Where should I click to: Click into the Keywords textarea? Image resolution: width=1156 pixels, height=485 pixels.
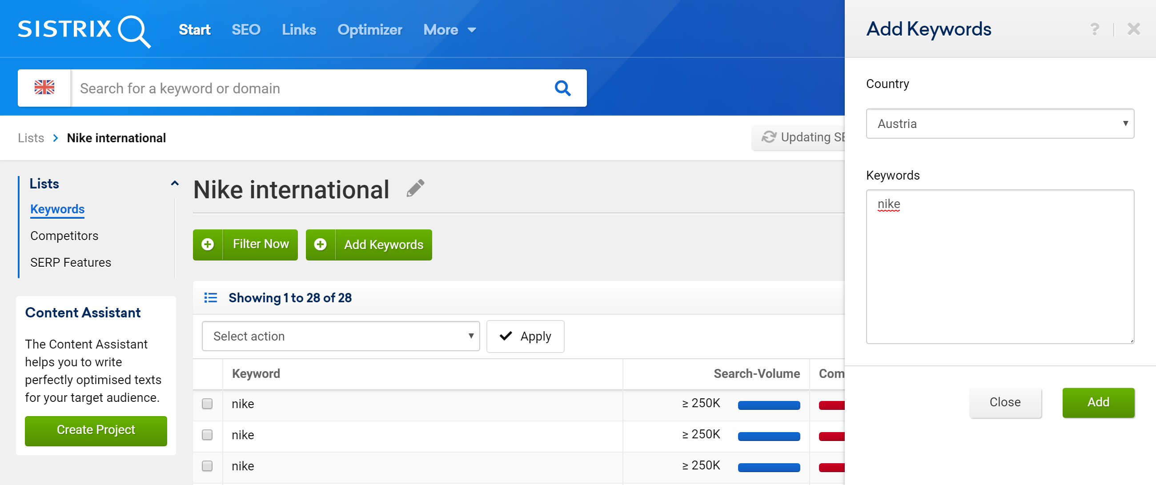point(1000,266)
